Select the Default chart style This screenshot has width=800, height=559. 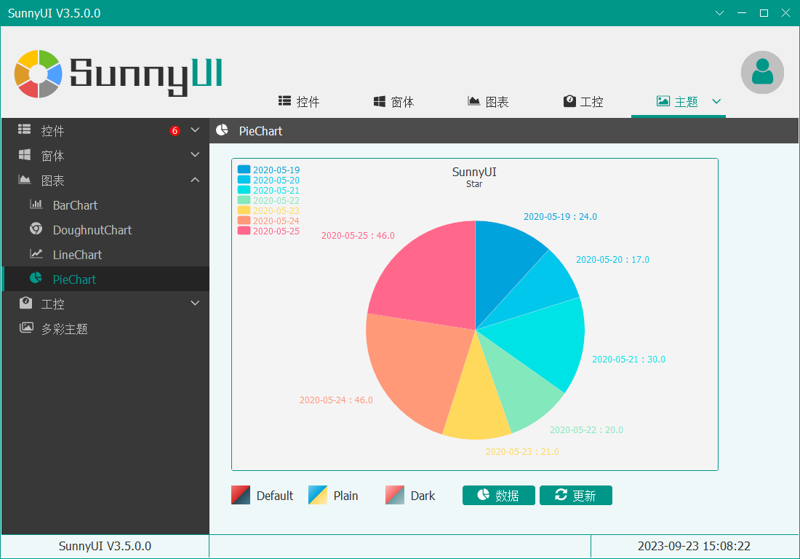point(263,495)
